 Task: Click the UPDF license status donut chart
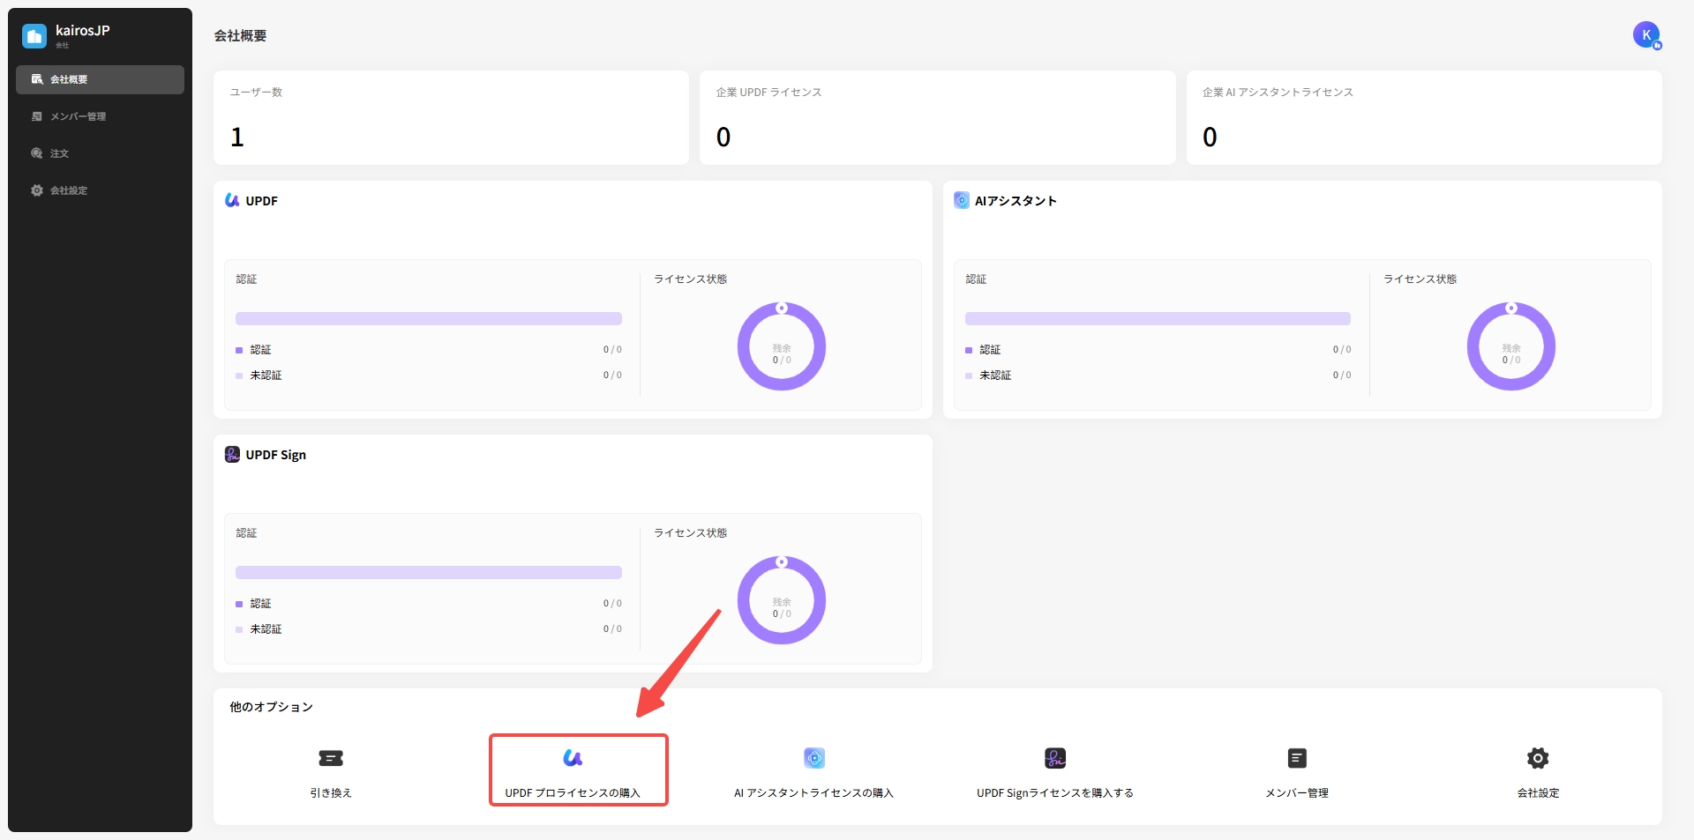(x=782, y=346)
